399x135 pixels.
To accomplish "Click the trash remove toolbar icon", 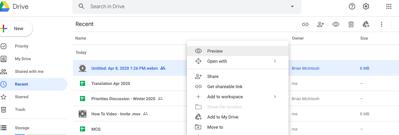I will point(351,24).
